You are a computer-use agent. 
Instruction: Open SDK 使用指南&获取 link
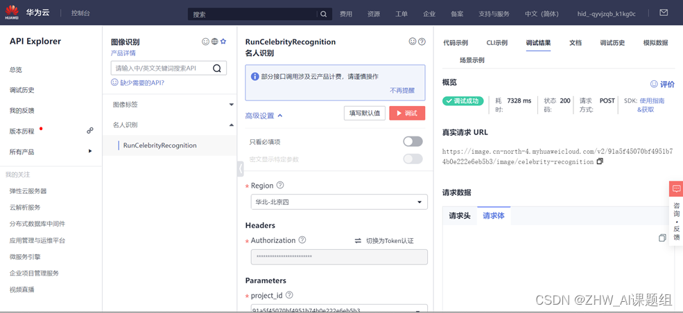652,105
